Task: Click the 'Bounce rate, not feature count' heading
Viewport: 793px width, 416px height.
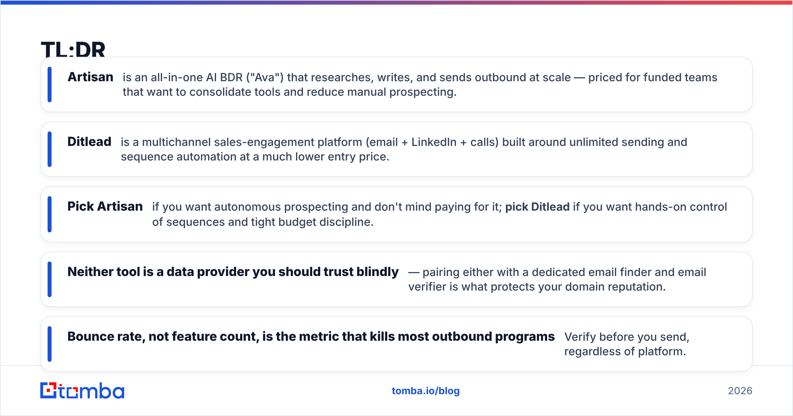Action: (311, 336)
